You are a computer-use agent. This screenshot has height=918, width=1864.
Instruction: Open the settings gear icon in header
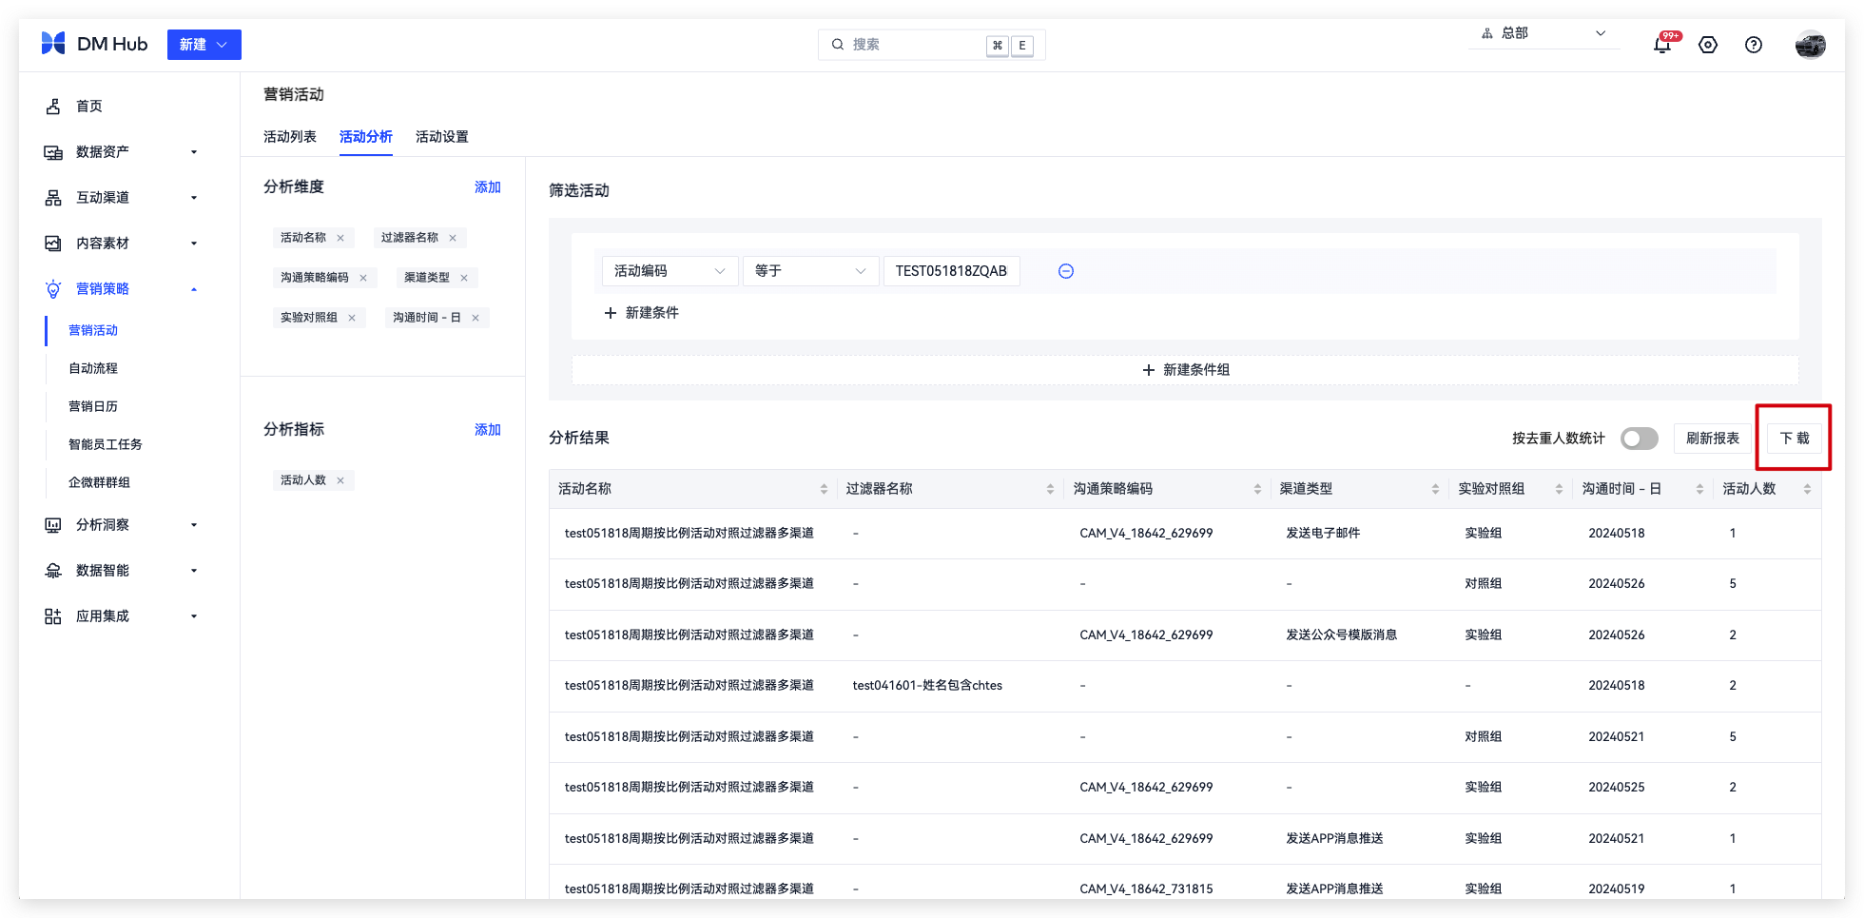(1708, 45)
